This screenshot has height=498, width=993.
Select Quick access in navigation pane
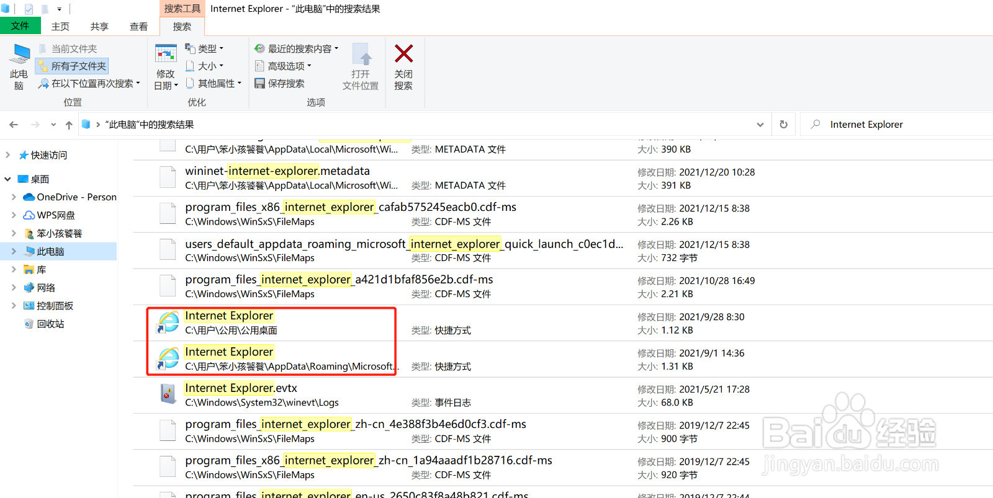point(49,155)
